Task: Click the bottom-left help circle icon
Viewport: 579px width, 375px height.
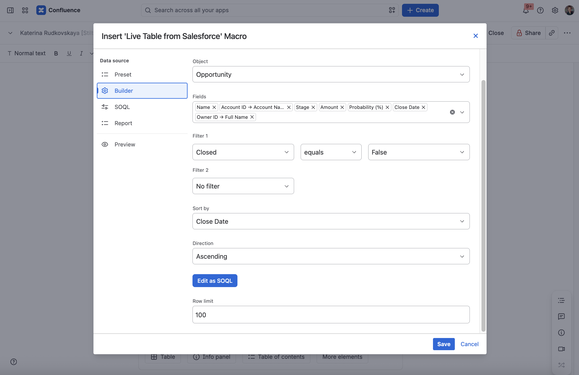Action: tap(14, 362)
